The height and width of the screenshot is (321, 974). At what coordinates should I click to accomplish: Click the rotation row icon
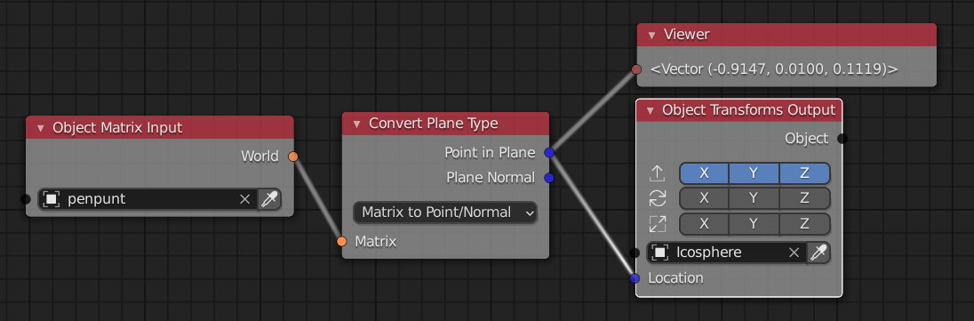click(658, 198)
